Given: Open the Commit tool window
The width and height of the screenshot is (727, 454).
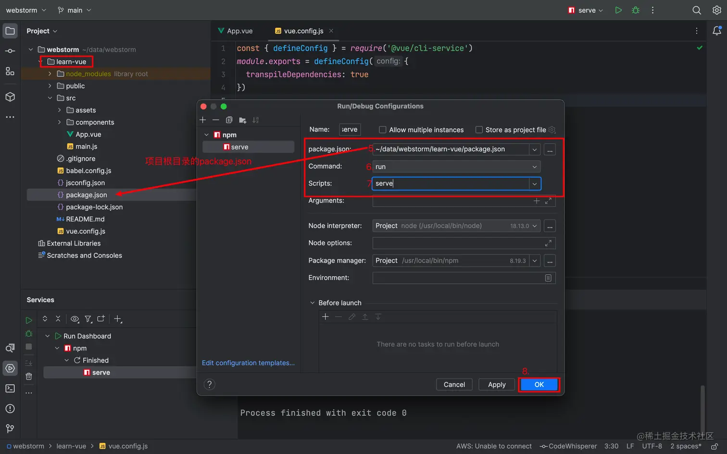Looking at the screenshot, I should [10, 51].
